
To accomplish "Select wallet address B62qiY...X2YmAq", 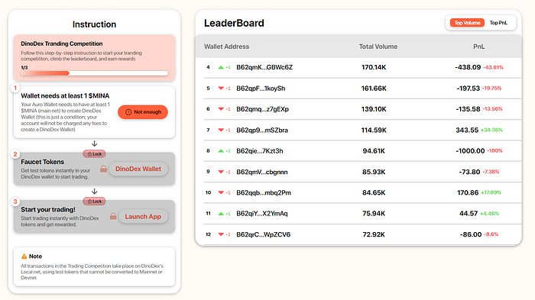I will click(262, 214).
